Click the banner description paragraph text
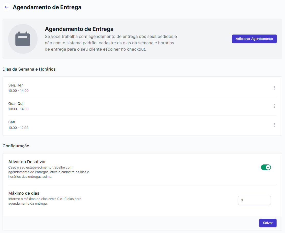285x233 pixels. point(111,43)
